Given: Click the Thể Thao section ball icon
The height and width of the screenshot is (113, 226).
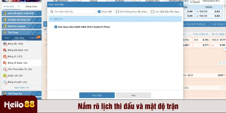Looking at the screenshot, I should pos(5,32).
